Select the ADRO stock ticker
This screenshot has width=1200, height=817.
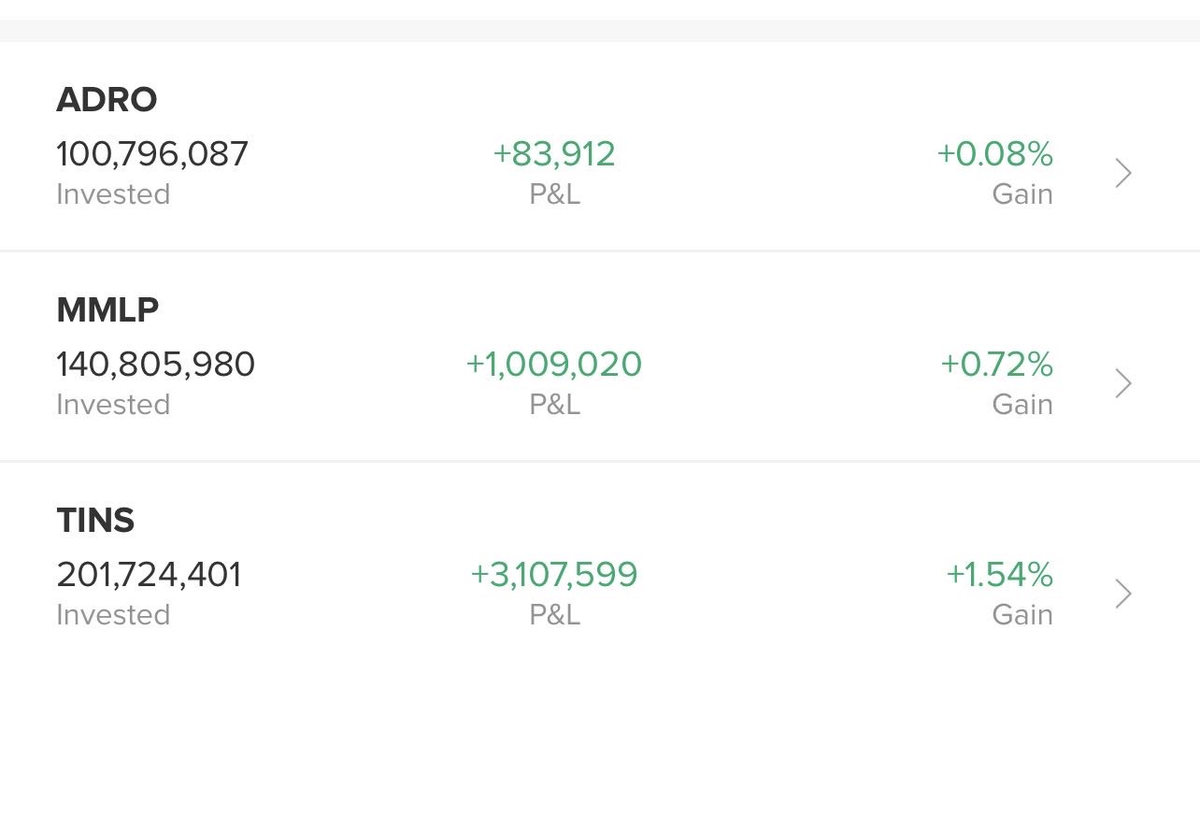tap(107, 100)
